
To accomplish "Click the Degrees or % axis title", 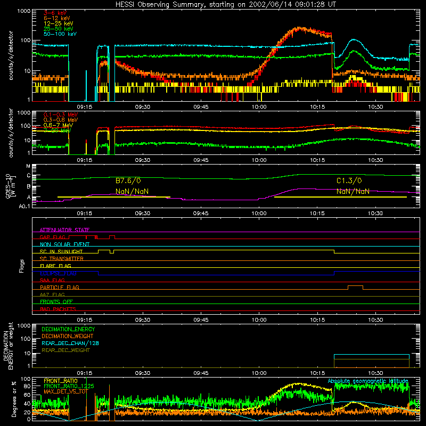I will click(14, 399).
